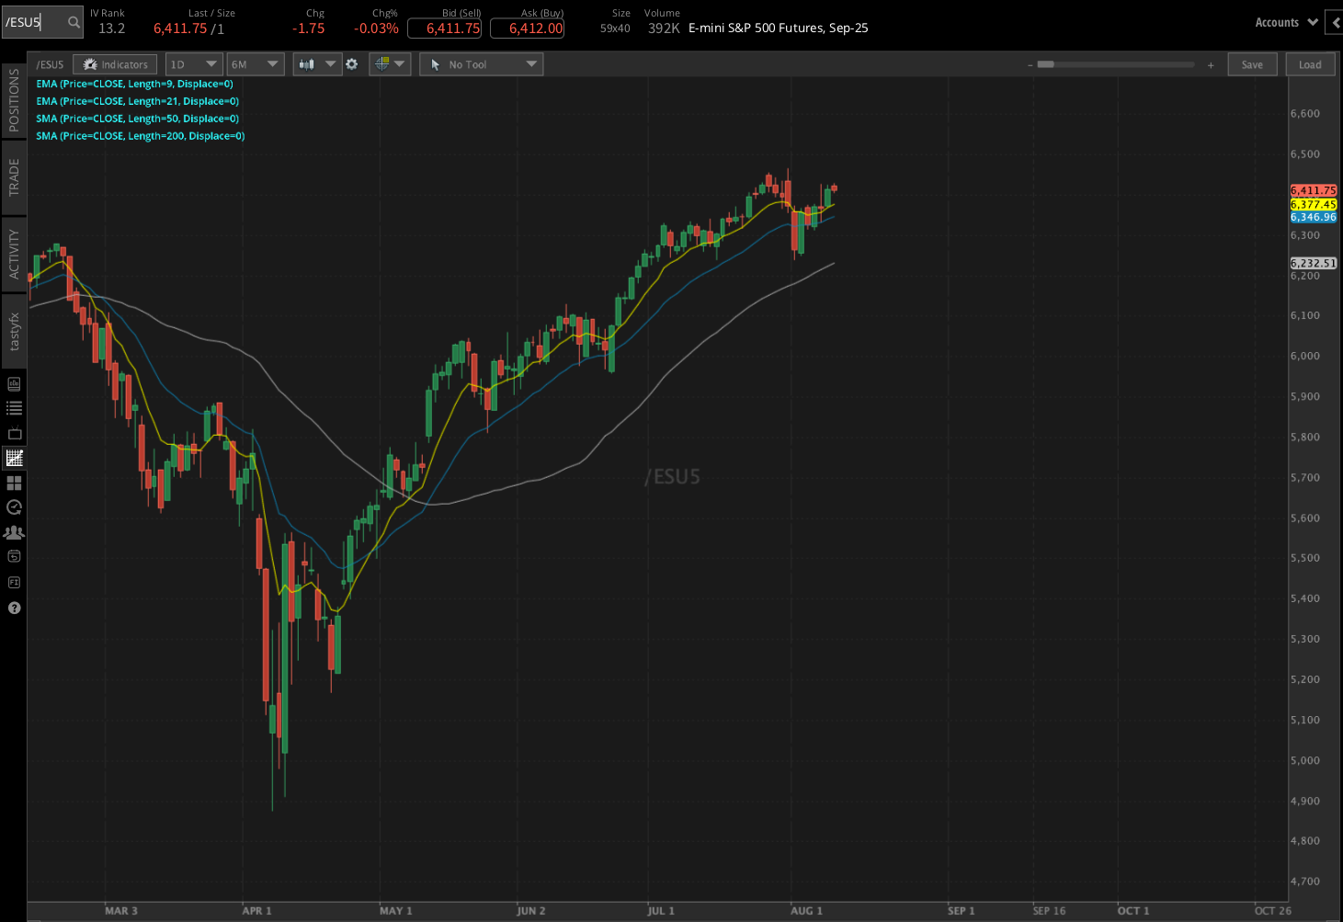
Task: Click the Save button
Action: 1252,64
